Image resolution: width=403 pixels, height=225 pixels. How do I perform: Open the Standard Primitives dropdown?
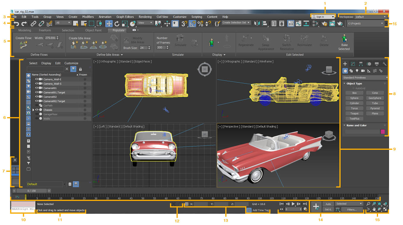coord(365,77)
